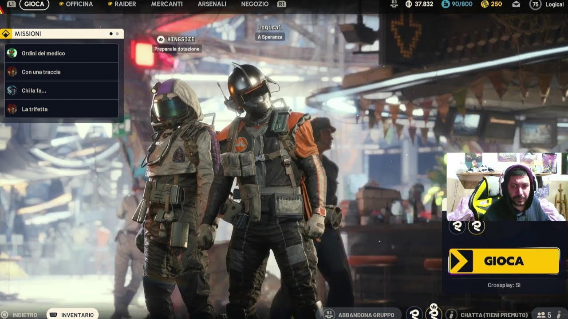This screenshot has width=568, height=319.
Task: Click the crown icon beside KINGSIZE
Action: pyautogui.click(x=161, y=39)
